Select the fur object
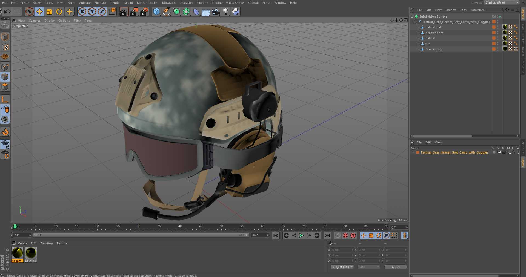 pyautogui.click(x=427, y=44)
